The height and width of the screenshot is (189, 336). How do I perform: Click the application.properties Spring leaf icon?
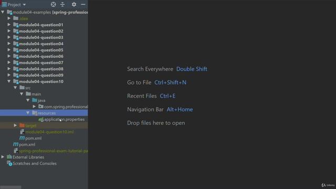pyautogui.click(x=41, y=119)
